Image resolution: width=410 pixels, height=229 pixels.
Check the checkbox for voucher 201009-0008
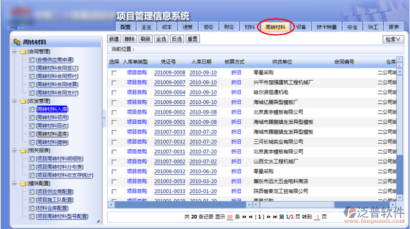coord(114,73)
